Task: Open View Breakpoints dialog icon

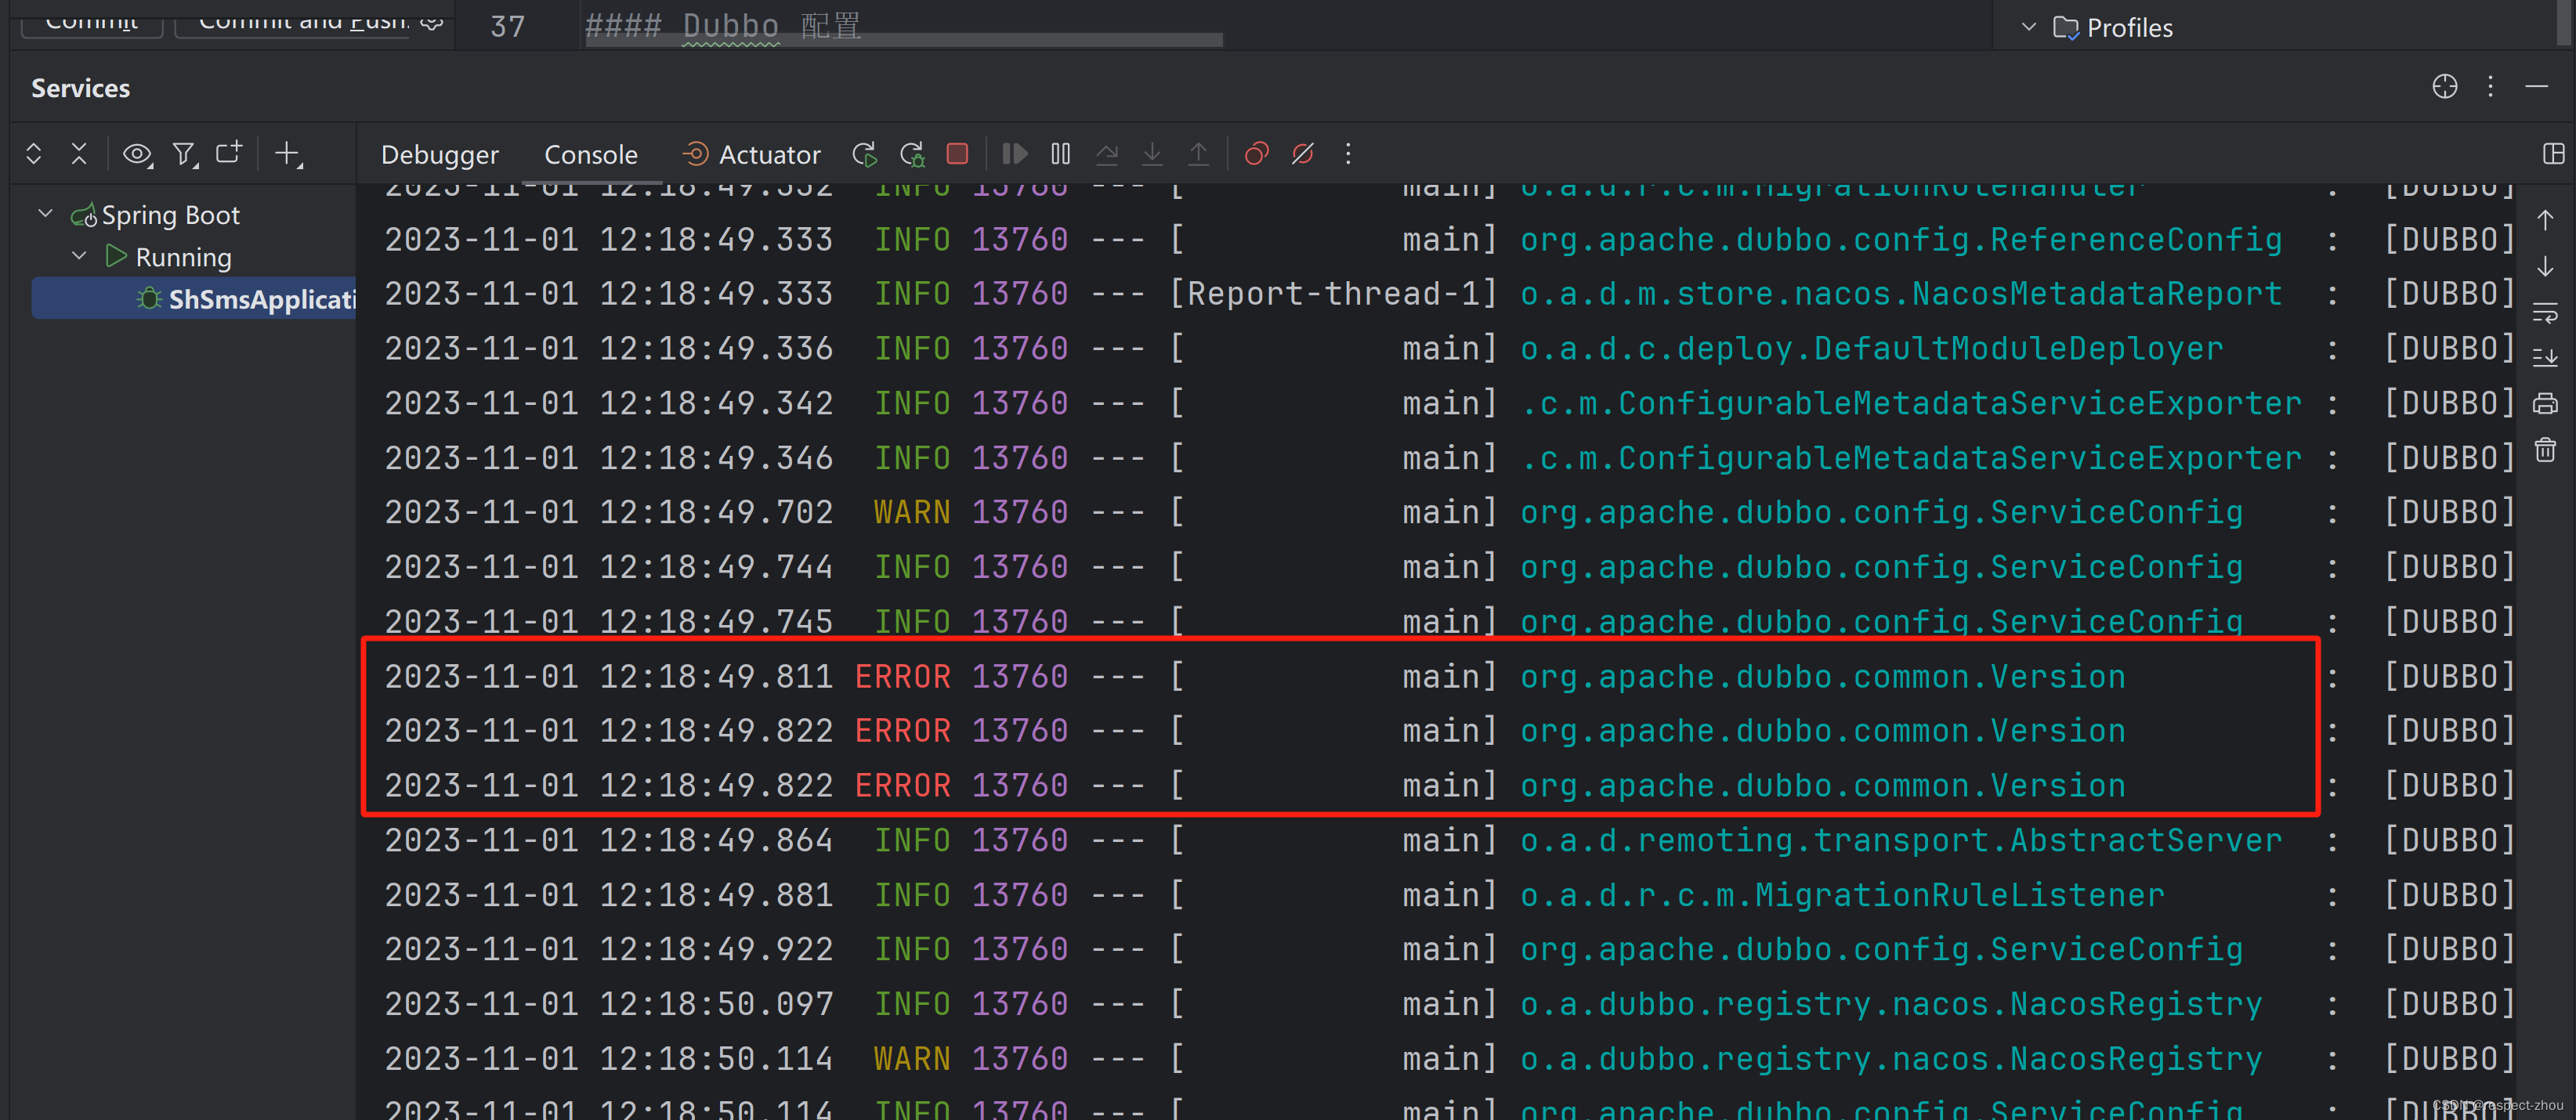Action: click(1256, 154)
